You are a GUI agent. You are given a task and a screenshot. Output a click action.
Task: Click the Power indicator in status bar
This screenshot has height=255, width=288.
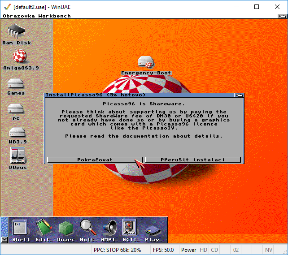188,250
